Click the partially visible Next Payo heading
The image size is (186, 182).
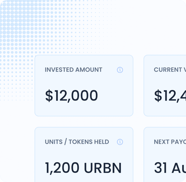pyautogui.click(x=170, y=142)
